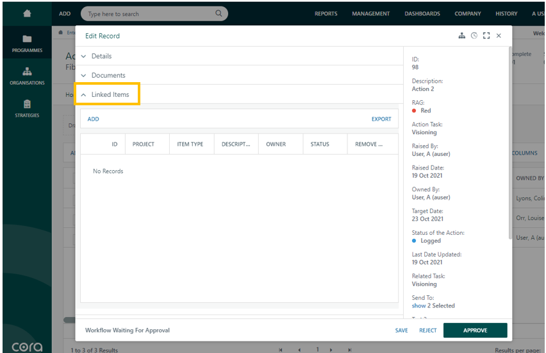546x353 pixels.
Task: Go to last results page
Action: tap(350, 350)
